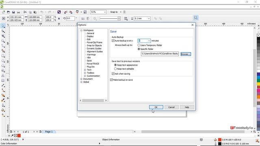Select the Color Eyedropper tool
The width and height of the screenshot is (260, 146).
(3, 100)
